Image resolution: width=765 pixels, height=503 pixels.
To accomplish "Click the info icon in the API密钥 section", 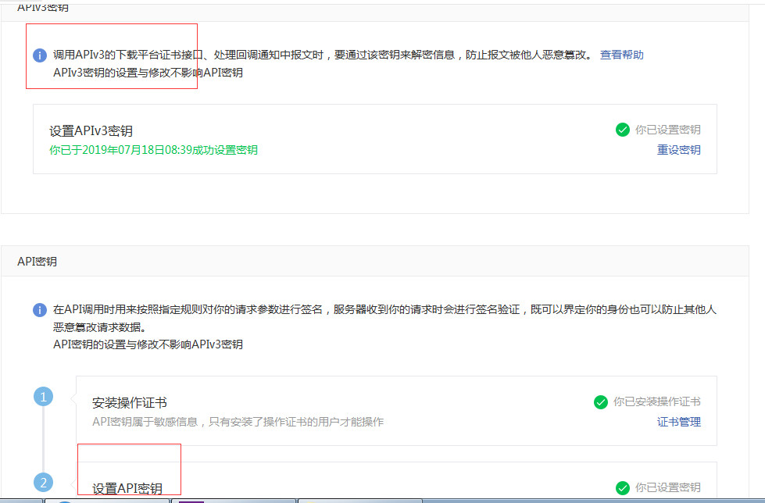I will click(40, 310).
